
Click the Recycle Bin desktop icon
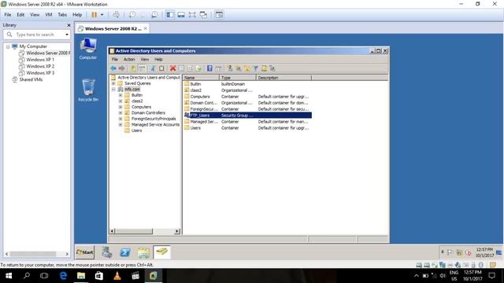click(88, 90)
